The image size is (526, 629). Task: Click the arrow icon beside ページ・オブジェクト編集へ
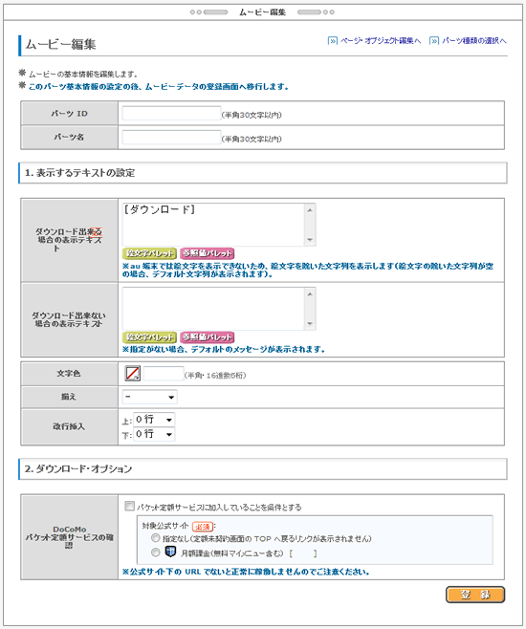click(333, 40)
